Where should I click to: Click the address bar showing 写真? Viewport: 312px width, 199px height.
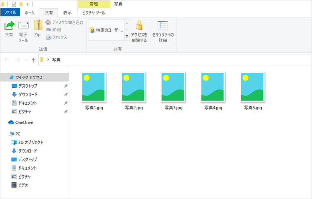[166, 60]
